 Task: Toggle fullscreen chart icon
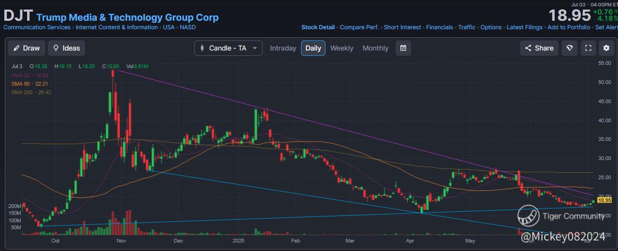point(588,48)
